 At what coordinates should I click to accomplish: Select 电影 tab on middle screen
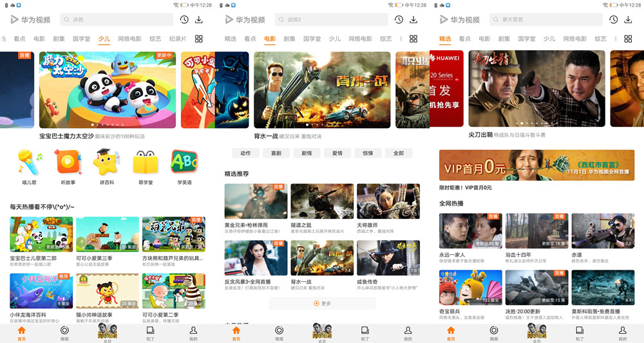coord(270,39)
